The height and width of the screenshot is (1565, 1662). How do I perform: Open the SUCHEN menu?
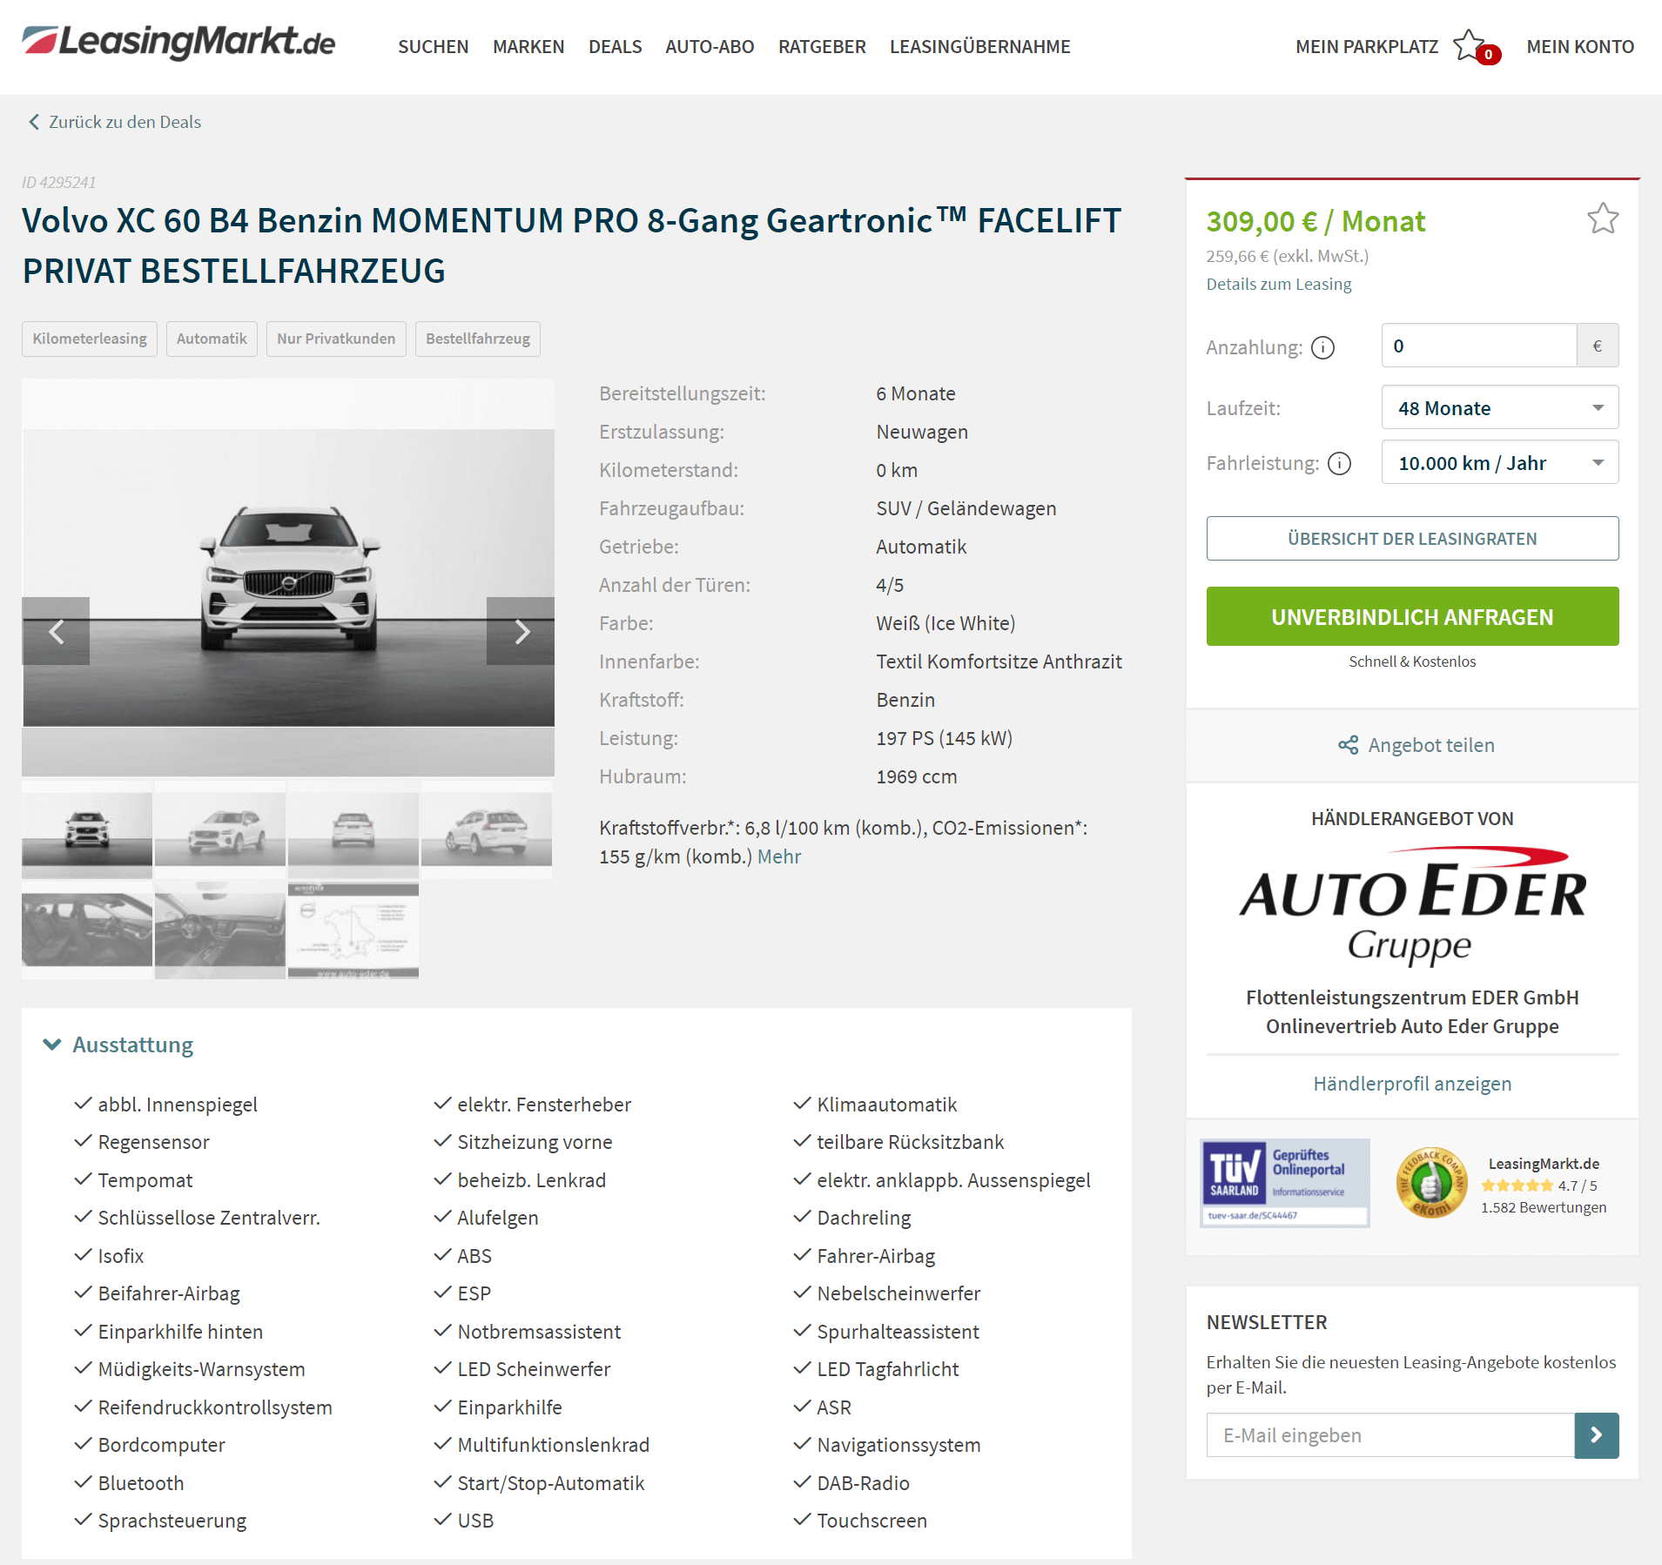coord(434,47)
